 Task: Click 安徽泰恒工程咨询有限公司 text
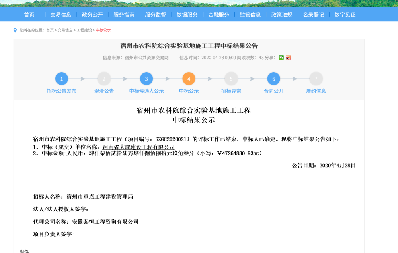[x=105, y=222]
